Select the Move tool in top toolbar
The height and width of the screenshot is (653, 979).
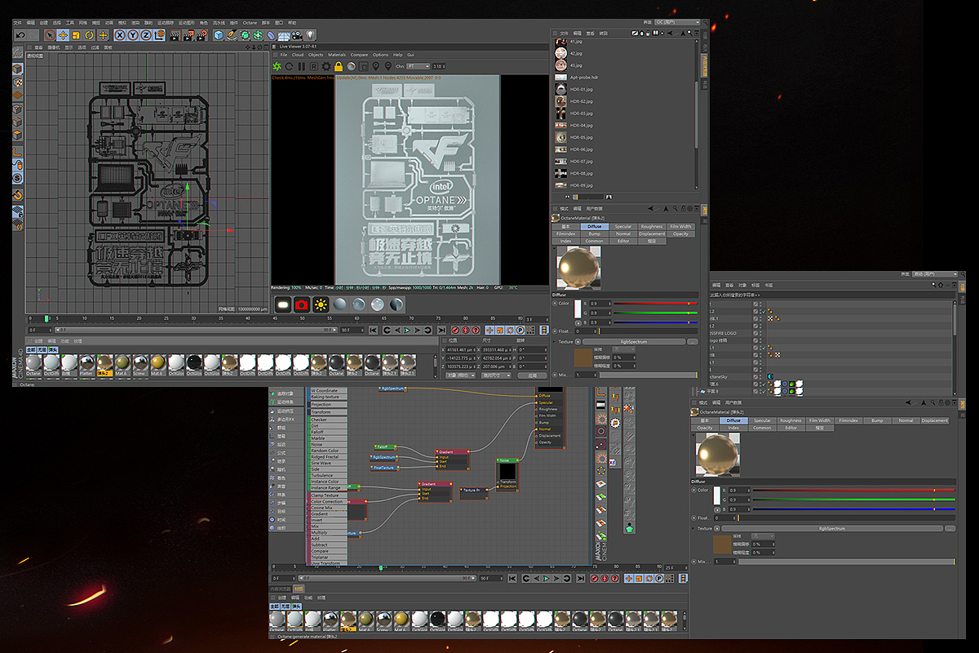point(63,35)
